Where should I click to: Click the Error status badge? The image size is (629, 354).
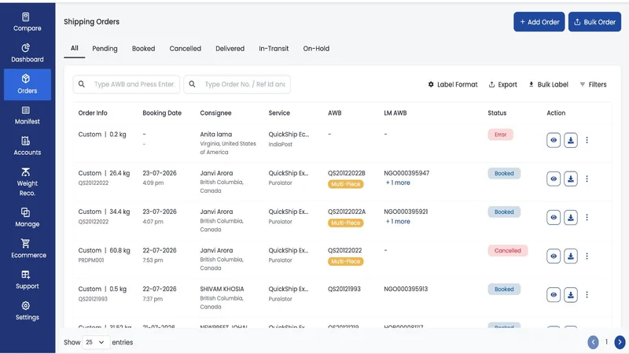point(500,135)
